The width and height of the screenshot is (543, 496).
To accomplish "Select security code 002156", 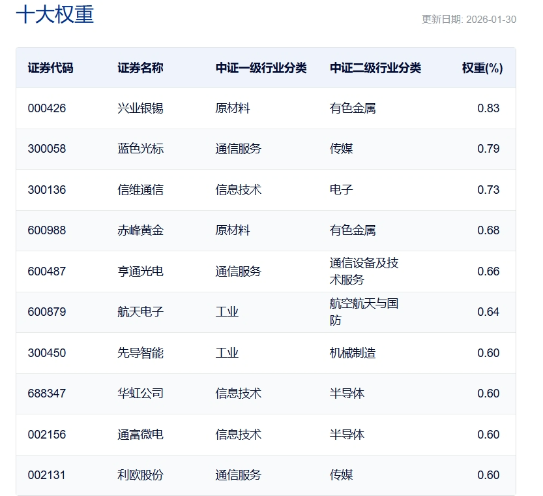I will coord(47,434).
